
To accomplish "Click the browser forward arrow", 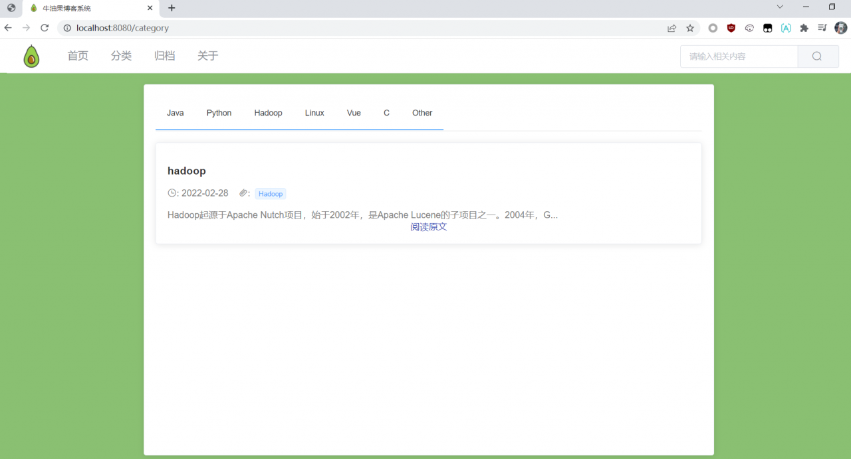I will [26, 28].
